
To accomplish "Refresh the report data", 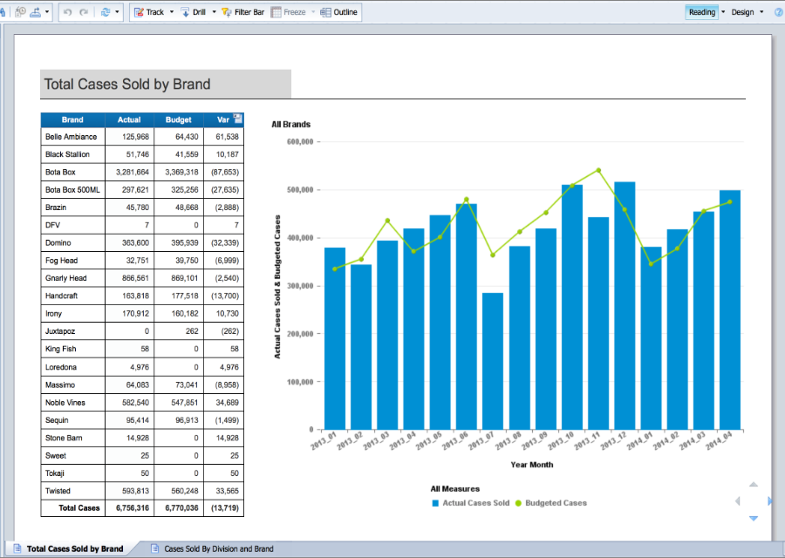I will (106, 12).
